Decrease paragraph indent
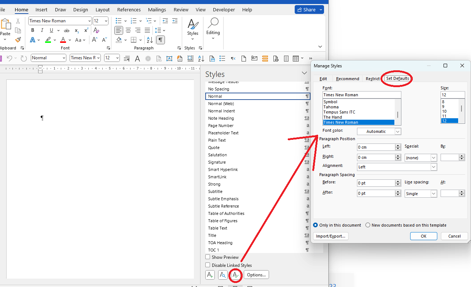 click(165, 21)
